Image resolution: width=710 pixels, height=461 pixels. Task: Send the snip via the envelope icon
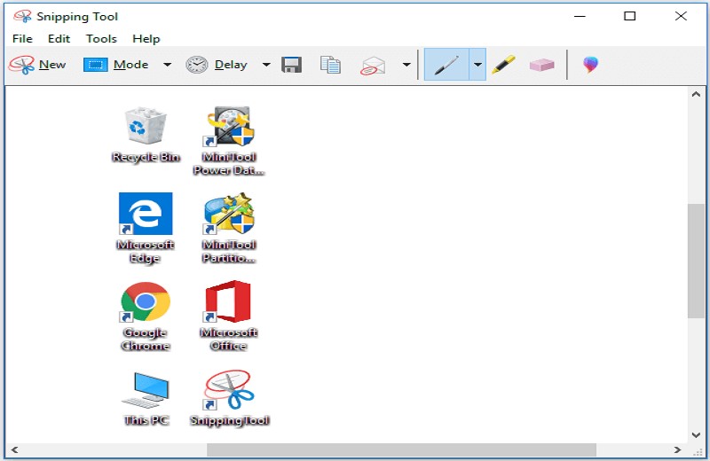pos(373,66)
